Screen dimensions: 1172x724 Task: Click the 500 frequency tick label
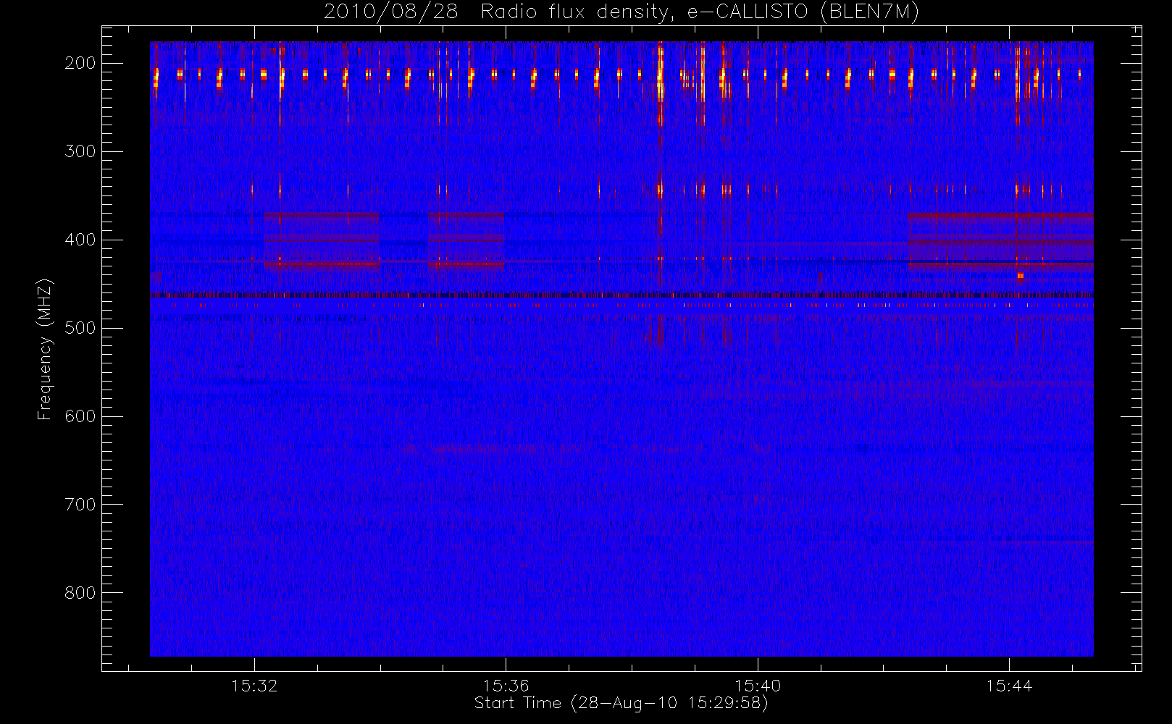click(80, 328)
